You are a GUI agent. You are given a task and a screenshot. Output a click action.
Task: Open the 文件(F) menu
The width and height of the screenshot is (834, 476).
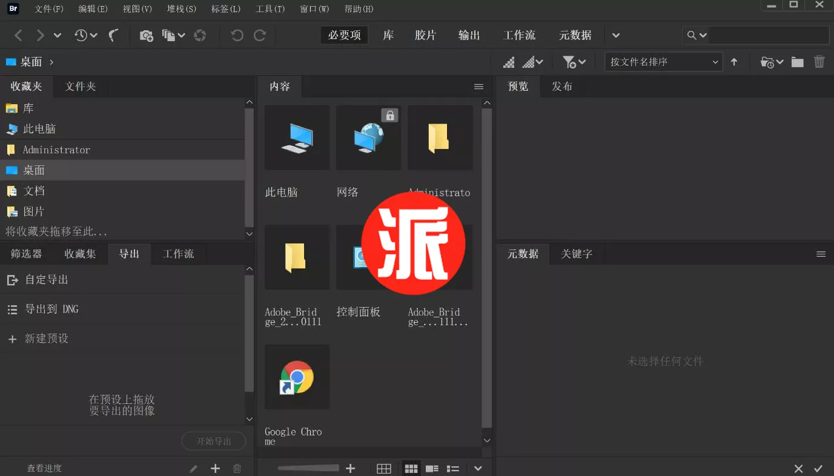49,9
